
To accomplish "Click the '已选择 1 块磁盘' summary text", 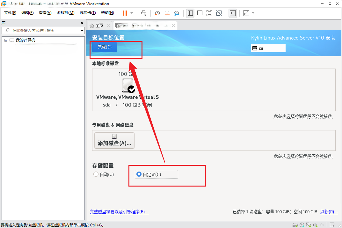I will [x=247, y=212].
